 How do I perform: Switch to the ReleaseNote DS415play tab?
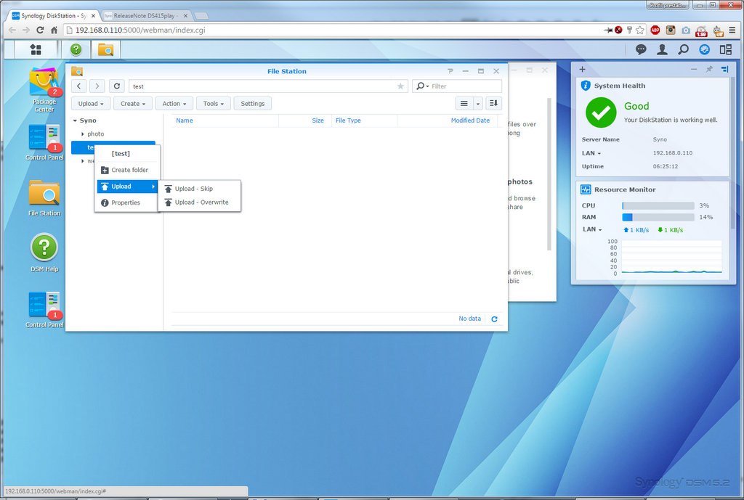(x=145, y=16)
